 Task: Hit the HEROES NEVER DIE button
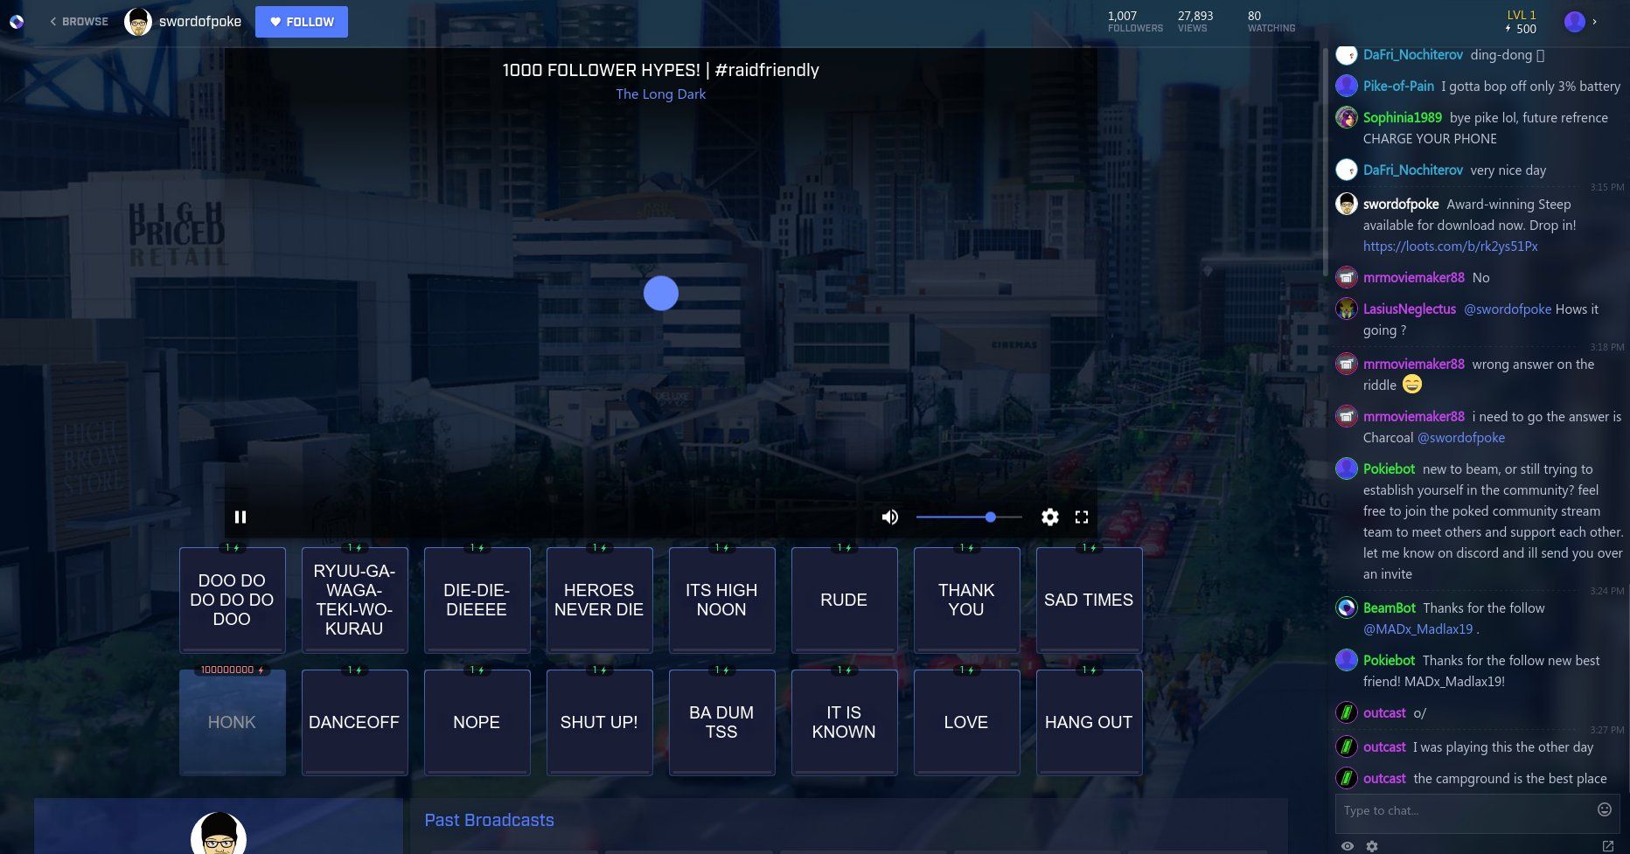click(x=599, y=600)
